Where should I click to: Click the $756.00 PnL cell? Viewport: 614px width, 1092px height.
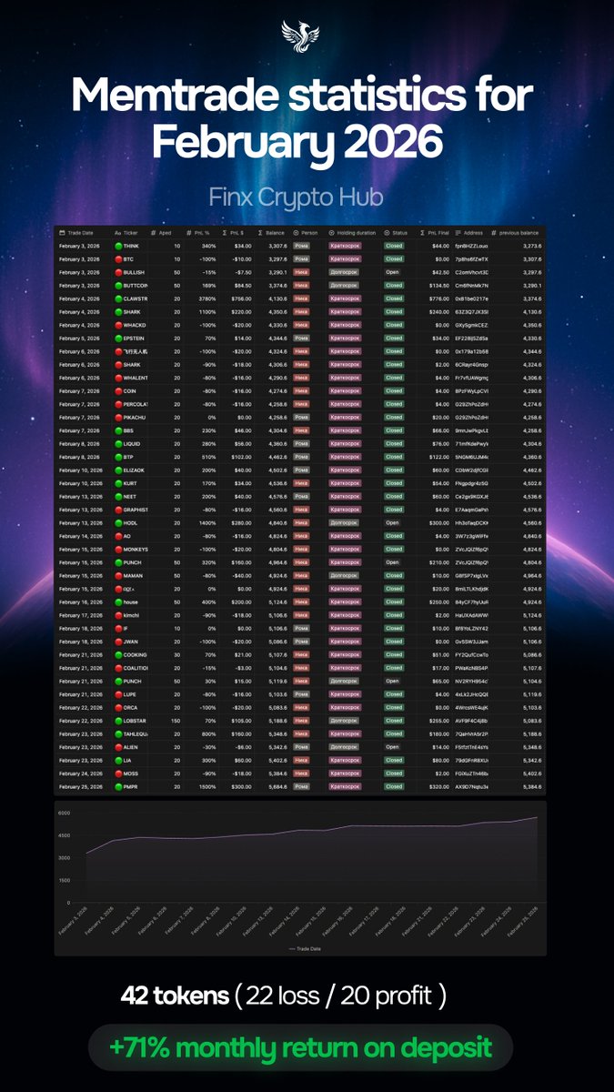click(241, 298)
